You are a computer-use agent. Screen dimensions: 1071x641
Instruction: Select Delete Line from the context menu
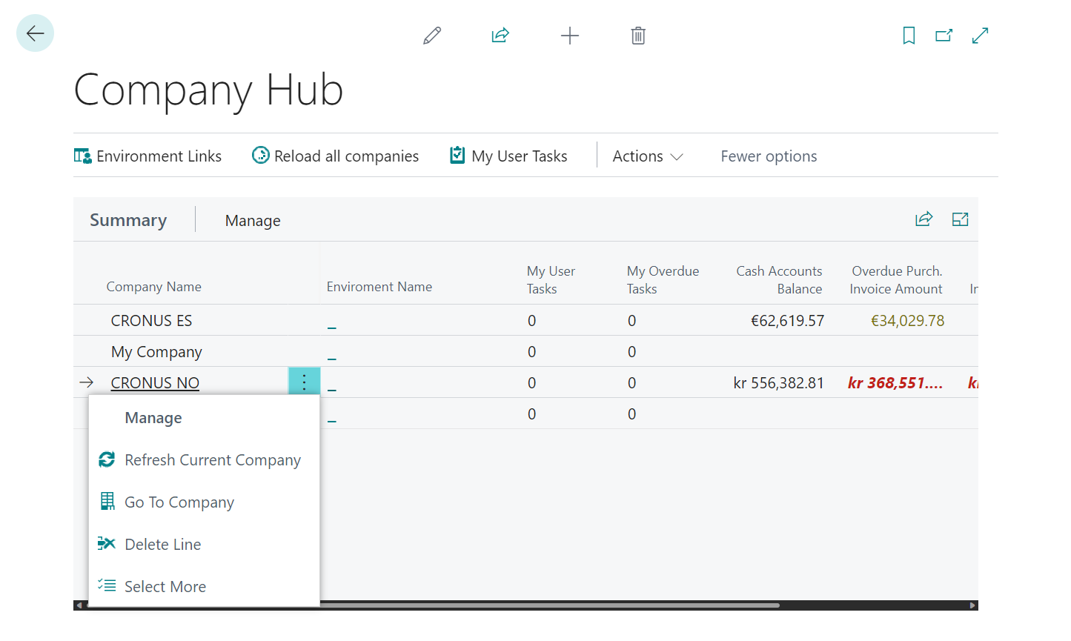[x=163, y=544]
